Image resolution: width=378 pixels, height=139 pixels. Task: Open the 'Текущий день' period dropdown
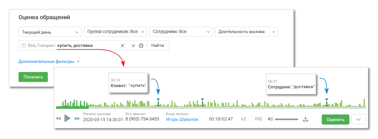click(50, 32)
